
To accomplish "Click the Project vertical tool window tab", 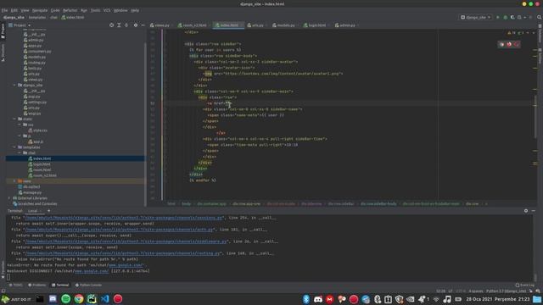I will point(3,31).
